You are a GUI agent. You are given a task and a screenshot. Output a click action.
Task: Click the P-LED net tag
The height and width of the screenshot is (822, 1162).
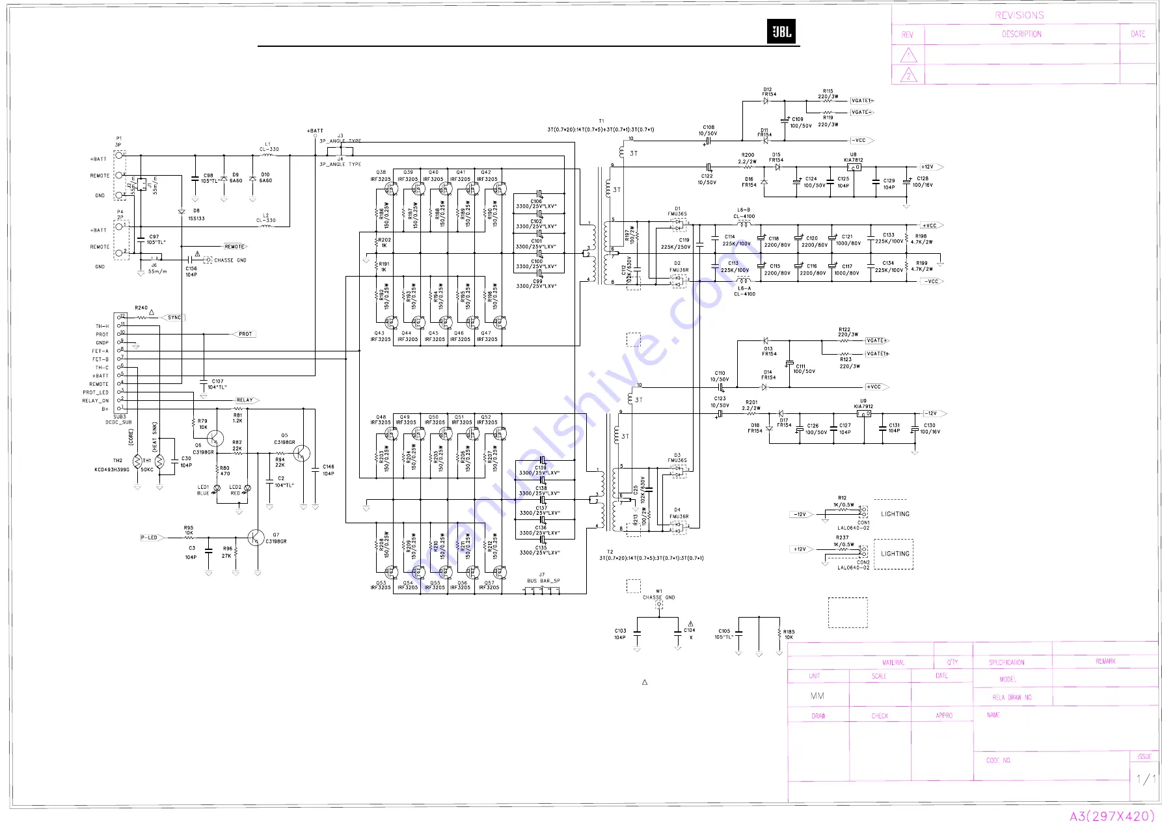[152, 538]
